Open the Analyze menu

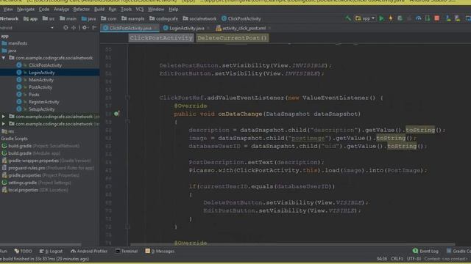61,10
